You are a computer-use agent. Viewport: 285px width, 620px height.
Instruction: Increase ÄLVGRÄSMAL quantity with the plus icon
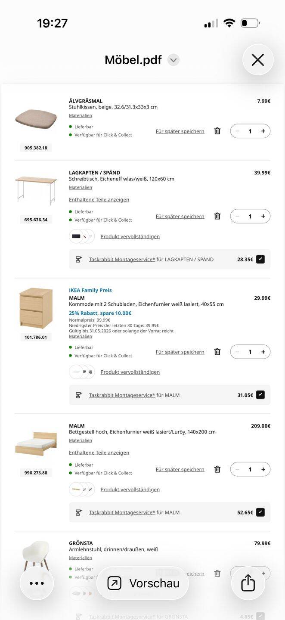coord(263,131)
